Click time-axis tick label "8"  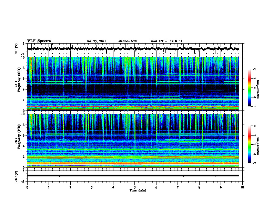click(199, 187)
